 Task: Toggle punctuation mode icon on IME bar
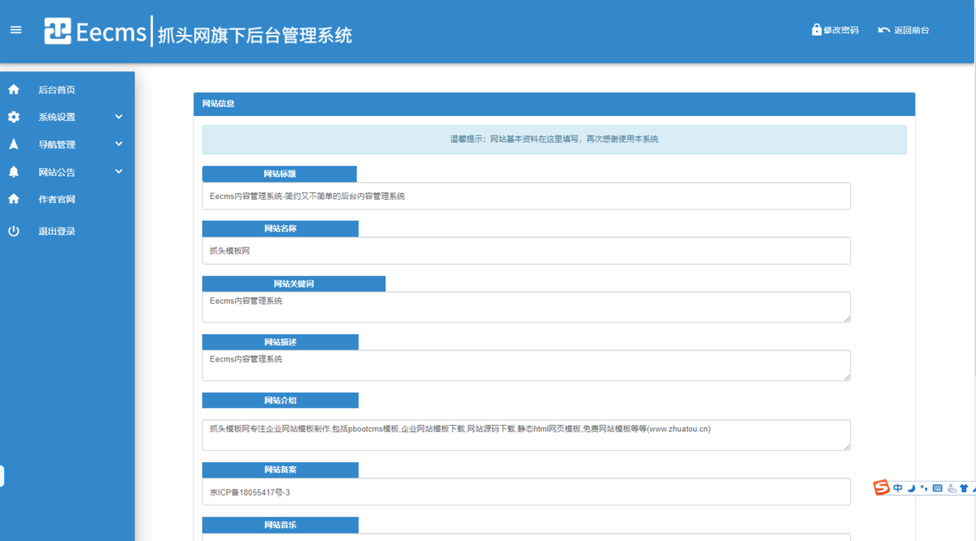924,488
